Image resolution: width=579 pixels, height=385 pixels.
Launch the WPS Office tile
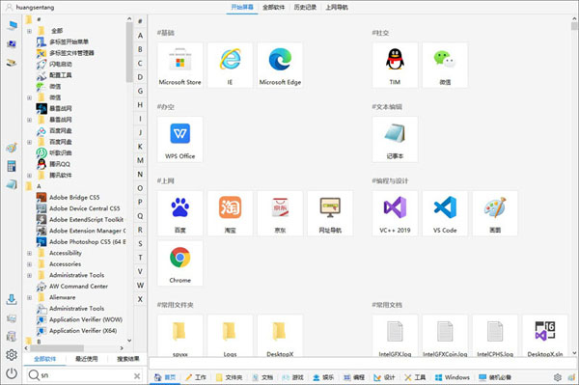179,139
